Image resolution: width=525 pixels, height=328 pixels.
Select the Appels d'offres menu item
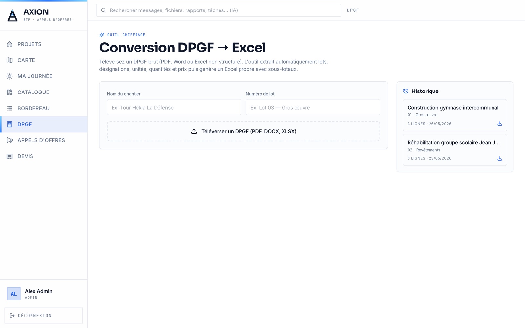pos(44,140)
